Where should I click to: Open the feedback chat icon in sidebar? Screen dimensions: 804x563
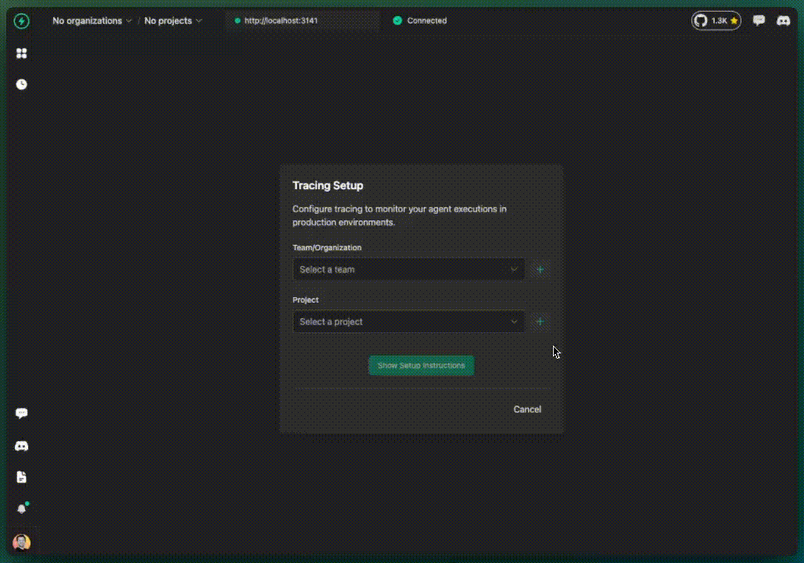pyautogui.click(x=22, y=414)
